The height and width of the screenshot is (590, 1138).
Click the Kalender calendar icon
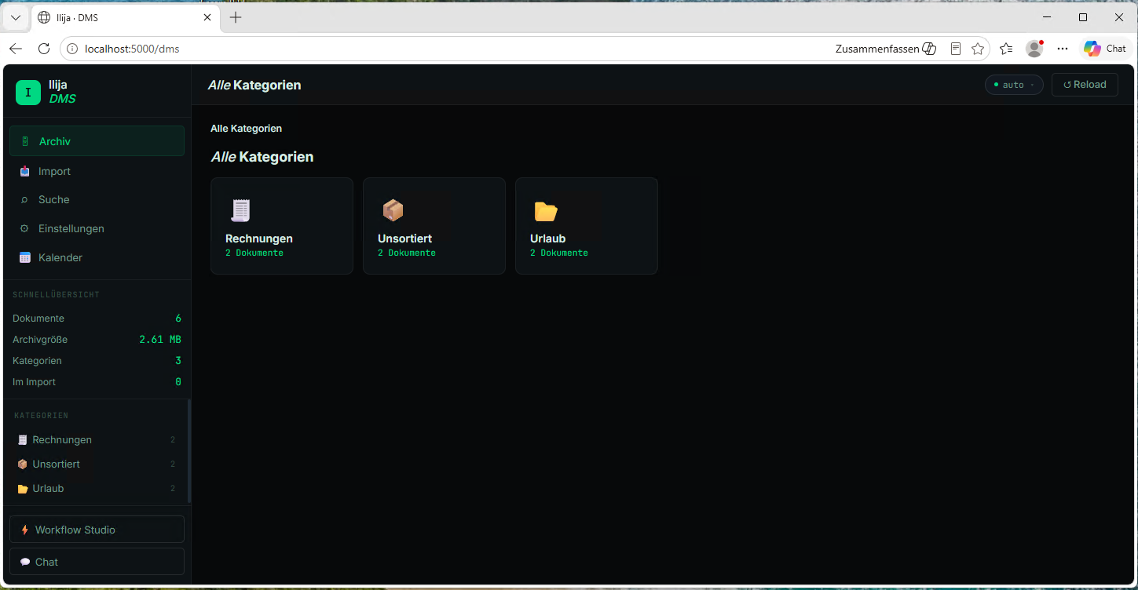tap(25, 257)
